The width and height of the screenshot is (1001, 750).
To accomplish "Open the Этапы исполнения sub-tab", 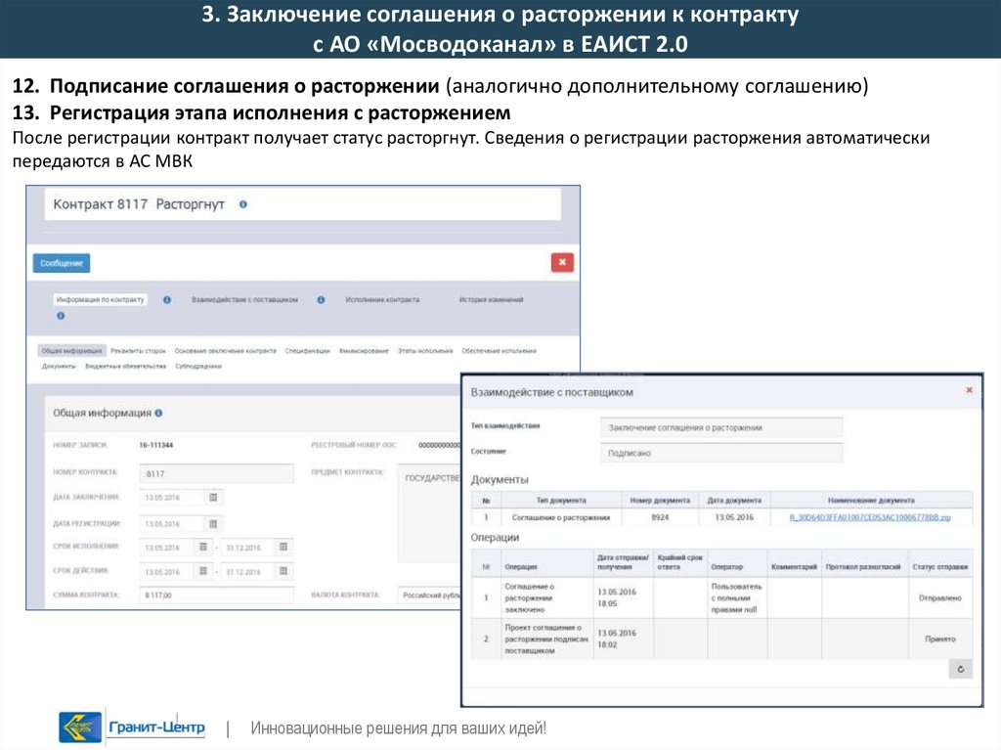I will [425, 351].
